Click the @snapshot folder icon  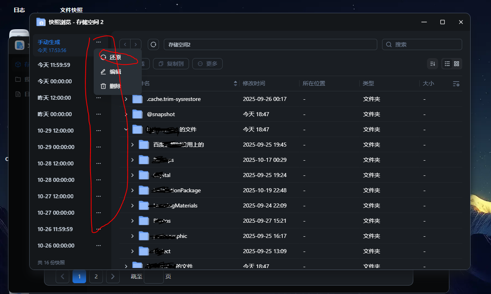coord(137,114)
